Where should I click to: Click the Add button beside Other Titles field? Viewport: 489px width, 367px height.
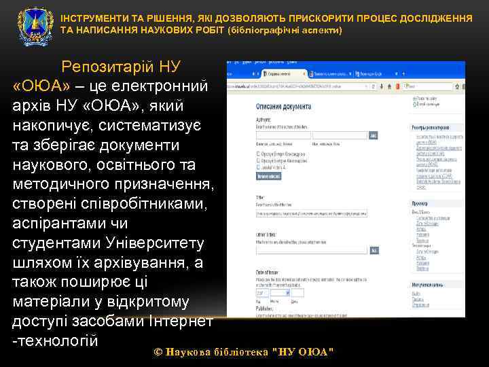tap(374, 250)
